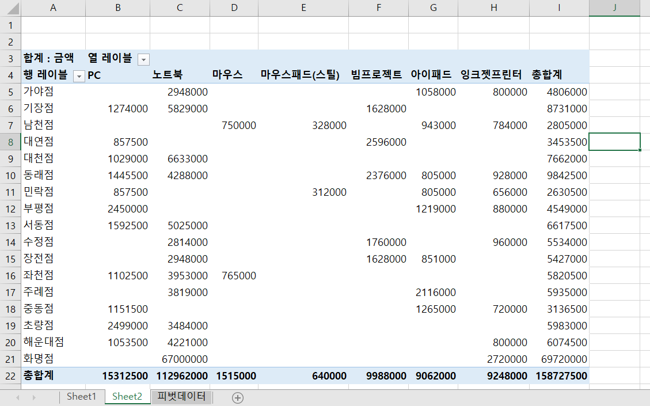Select the 수정점 row label
The height and width of the screenshot is (406, 650).
[x=53, y=242]
